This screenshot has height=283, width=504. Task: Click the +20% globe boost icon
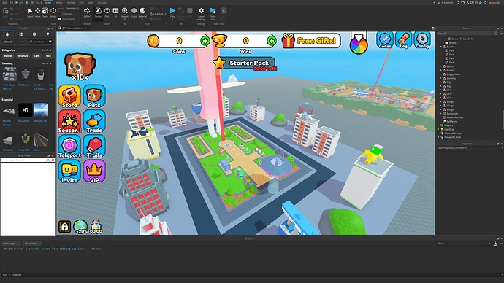80,227
